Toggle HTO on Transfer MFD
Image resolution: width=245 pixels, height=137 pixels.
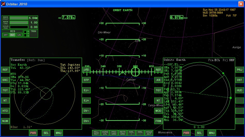[x=5, y=111]
